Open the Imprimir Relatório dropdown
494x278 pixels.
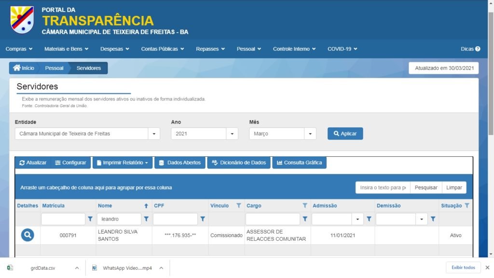123,163
